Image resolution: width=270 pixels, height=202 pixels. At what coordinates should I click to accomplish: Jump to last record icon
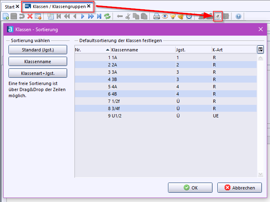point(99,16)
